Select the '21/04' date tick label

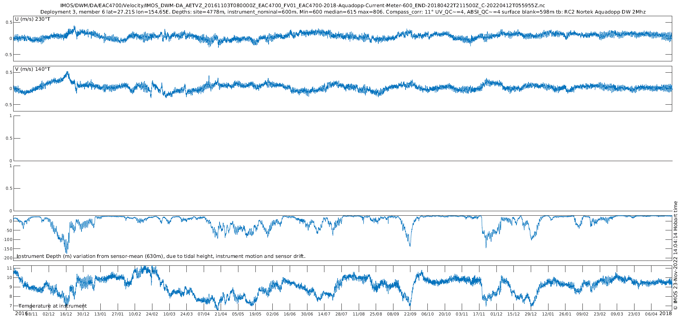point(221,314)
